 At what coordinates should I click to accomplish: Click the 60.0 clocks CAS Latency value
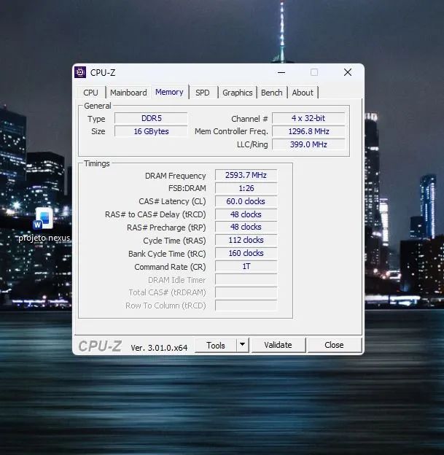[x=246, y=201]
